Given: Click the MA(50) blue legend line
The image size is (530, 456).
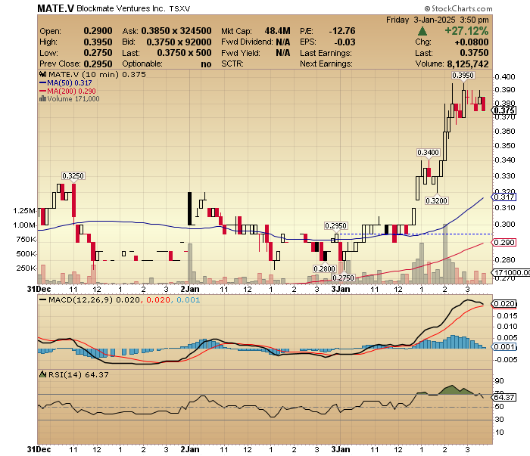Looking at the screenshot, I should tap(43, 82).
